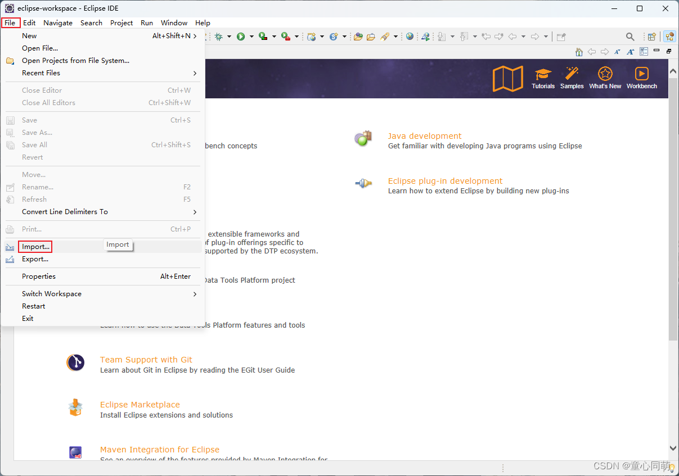
Task: Click the vertical scrollbar down arrow
Action: (x=673, y=448)
